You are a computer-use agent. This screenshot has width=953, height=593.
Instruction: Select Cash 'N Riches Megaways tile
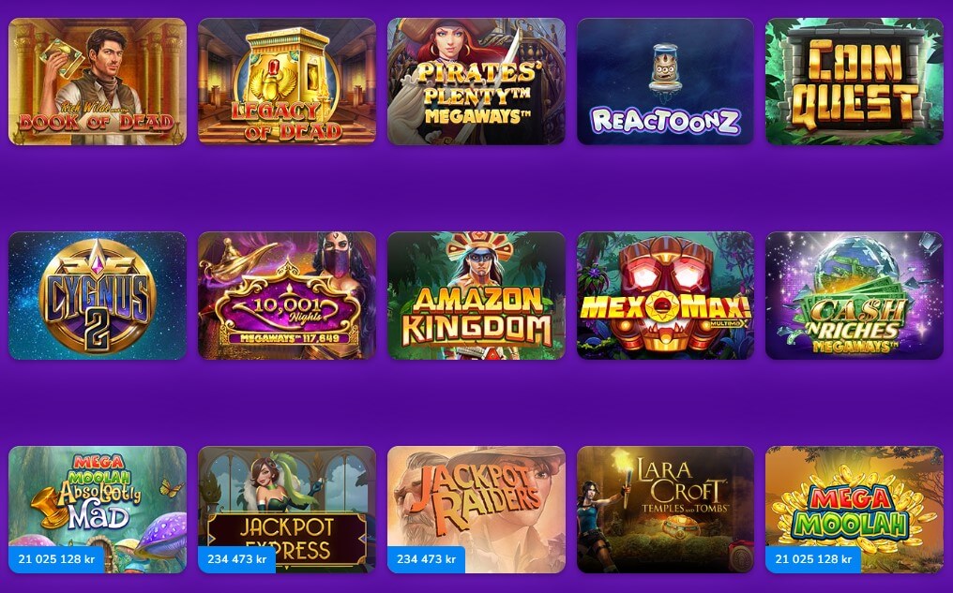coord(855,296)
